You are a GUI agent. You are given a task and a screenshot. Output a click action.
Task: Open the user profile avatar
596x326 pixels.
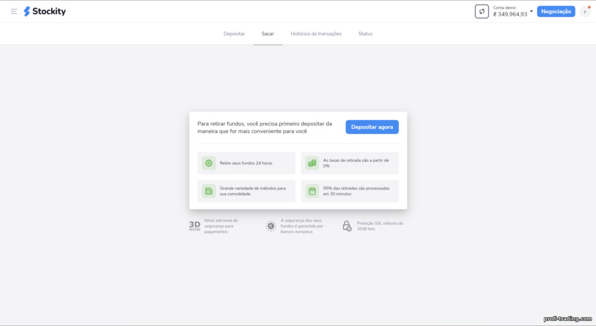coord(585,11)
